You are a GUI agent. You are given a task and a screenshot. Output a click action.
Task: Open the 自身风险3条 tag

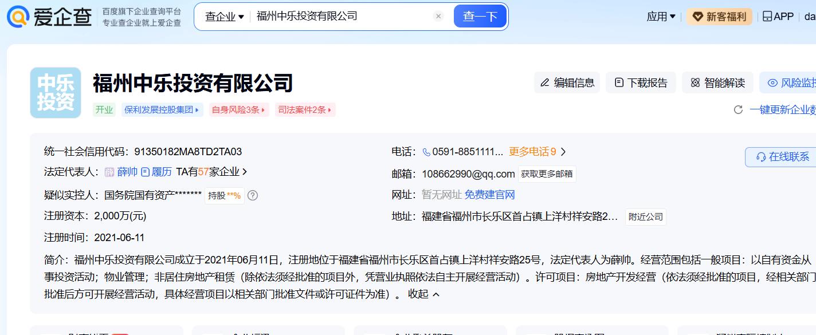(239, 110)
